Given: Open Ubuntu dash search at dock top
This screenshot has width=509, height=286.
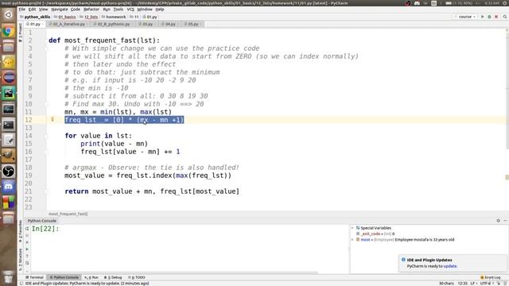Looking at the screenshot, I should point(9,15).
